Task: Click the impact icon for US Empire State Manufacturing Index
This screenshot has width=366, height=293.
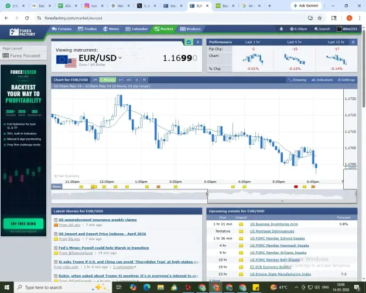Action: [241, 274]
